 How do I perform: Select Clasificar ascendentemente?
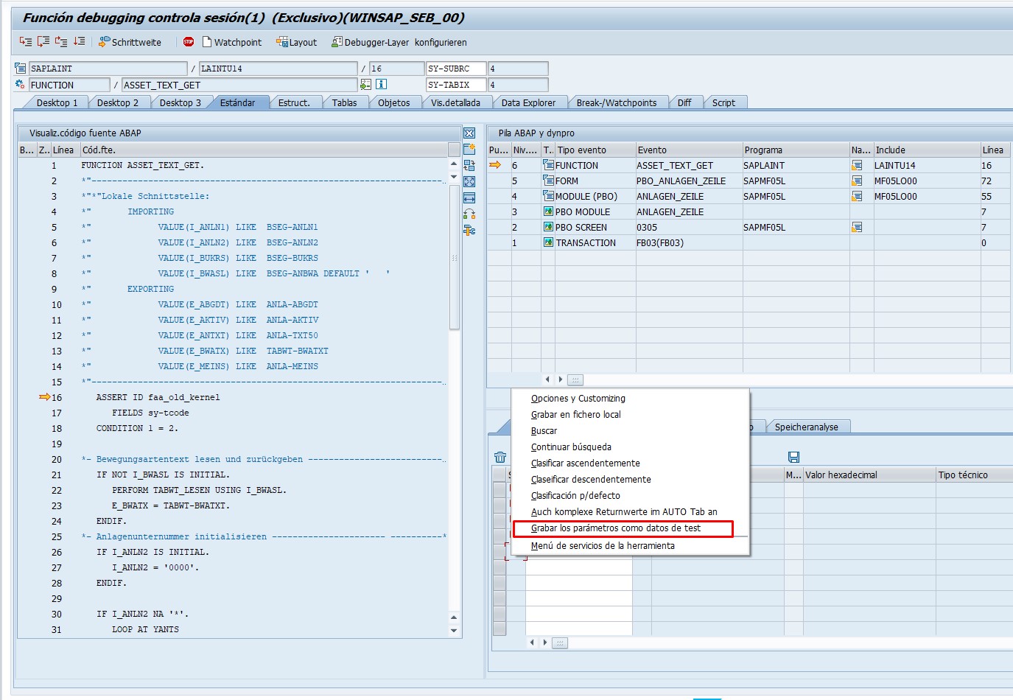click(586, 463)
